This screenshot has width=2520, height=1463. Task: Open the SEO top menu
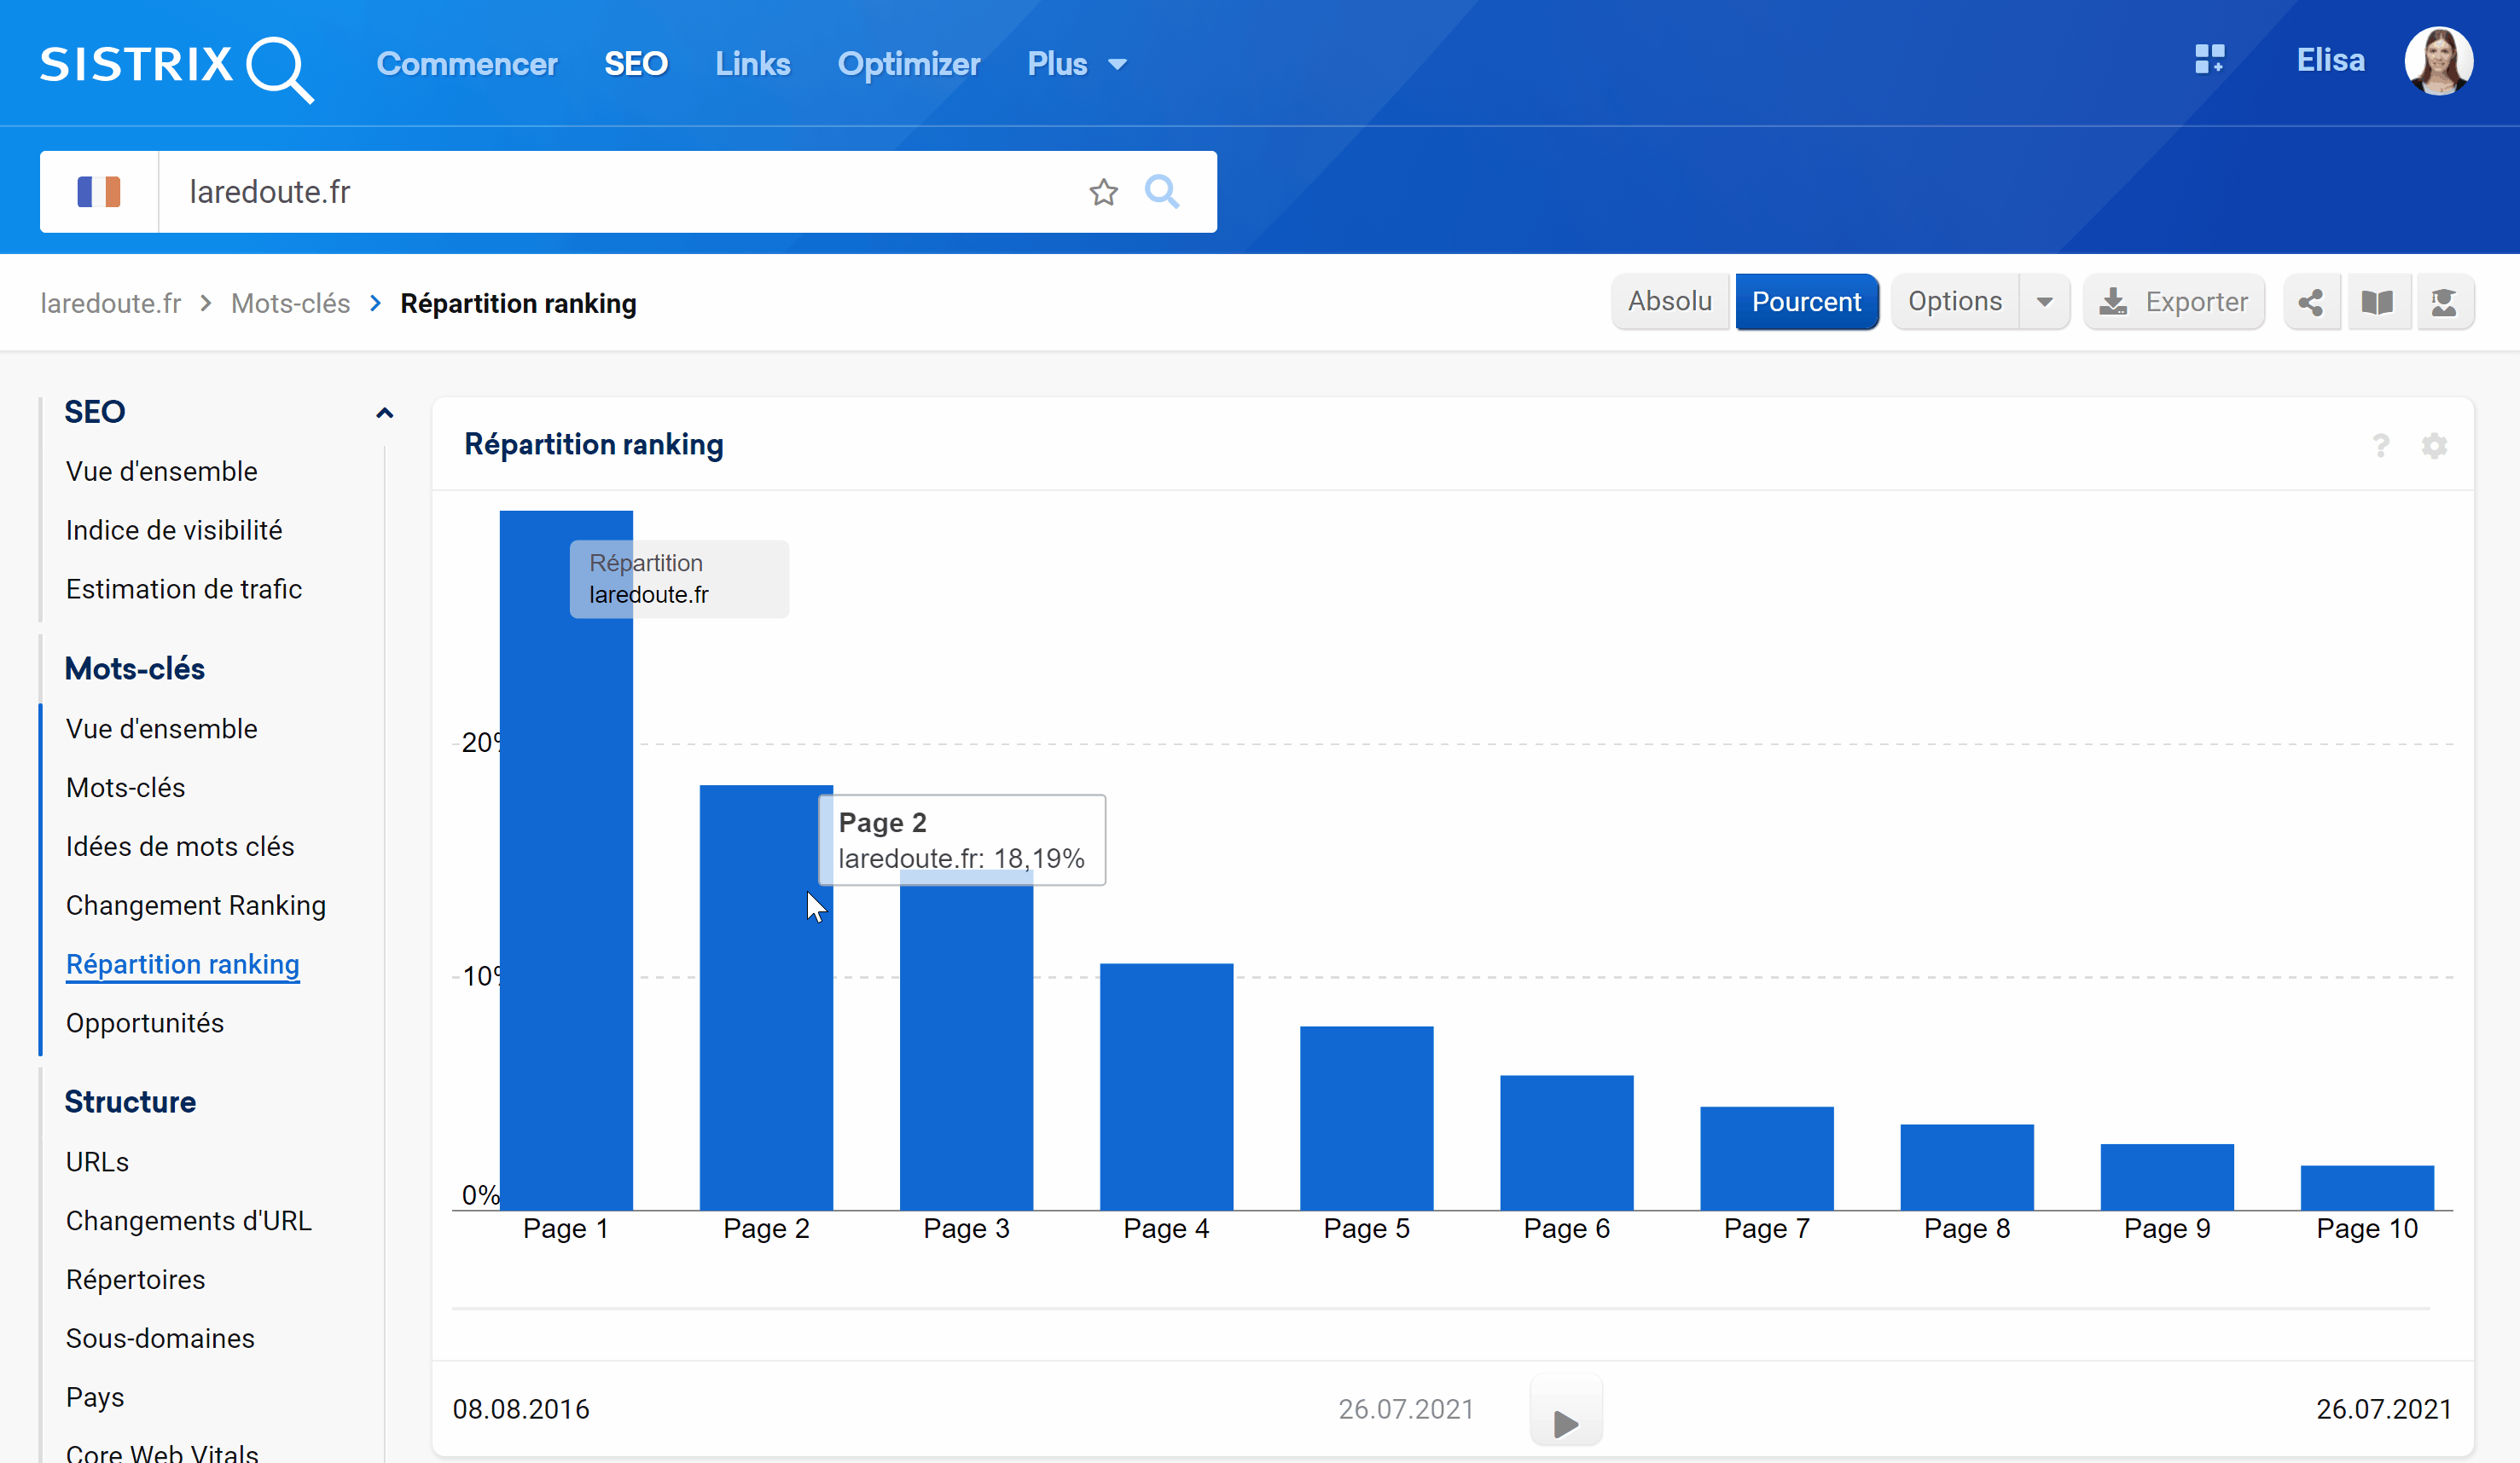(x=635, y=64)
